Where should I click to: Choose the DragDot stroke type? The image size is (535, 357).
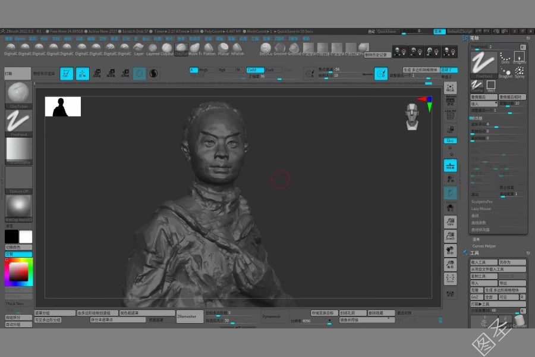[505, 73]
